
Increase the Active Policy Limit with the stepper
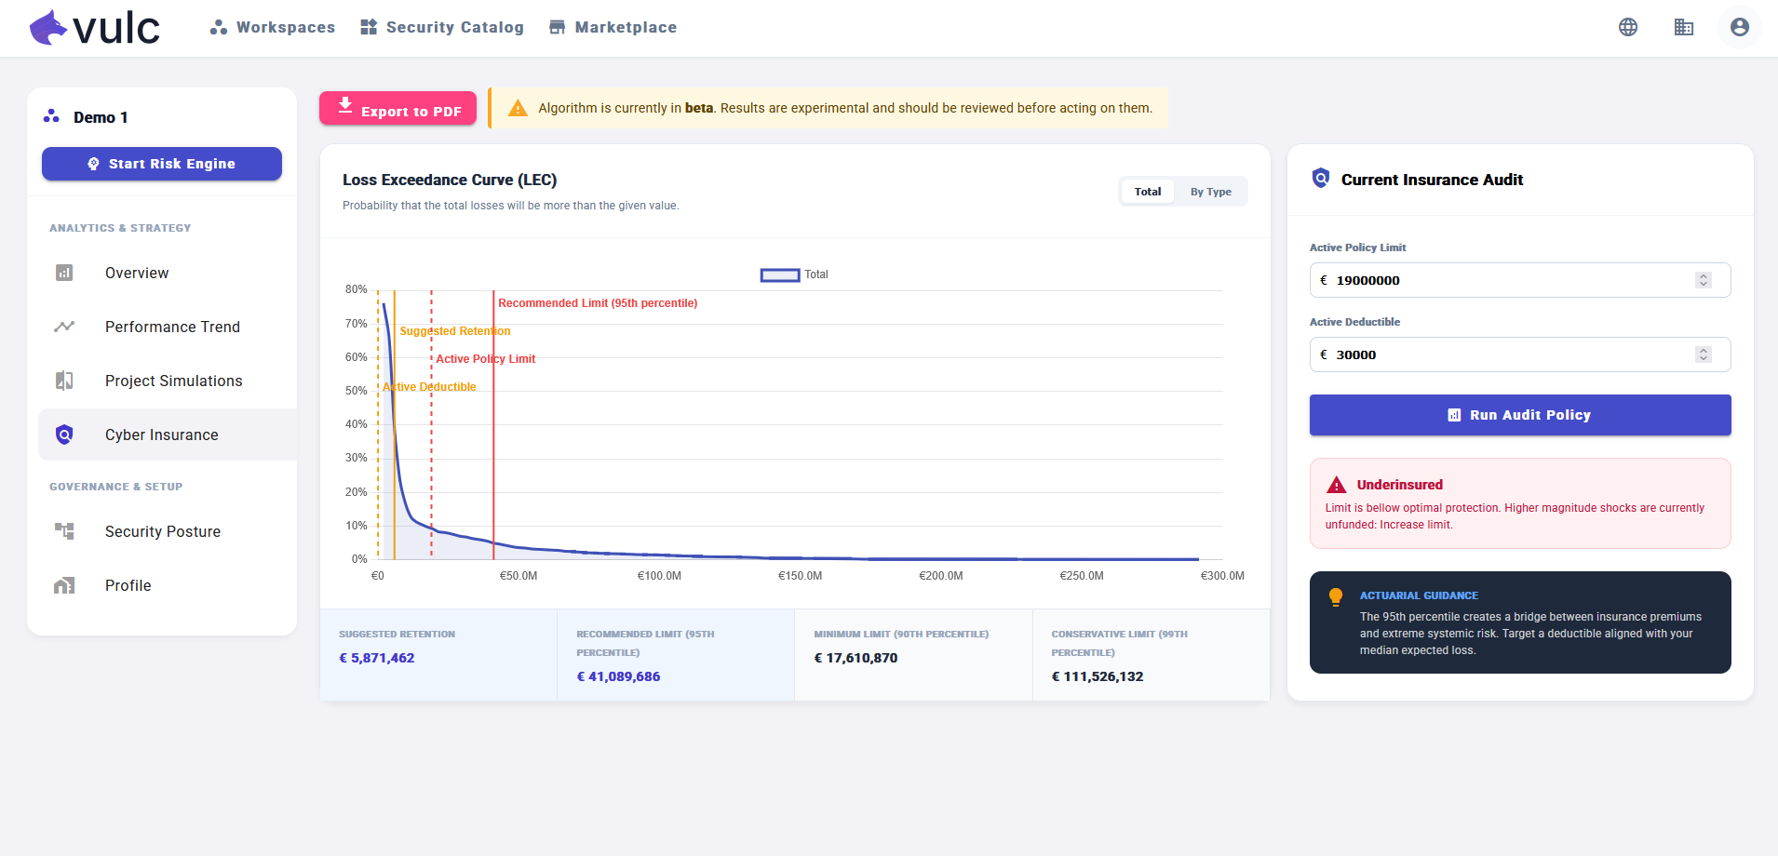[x=1704, y=275]
